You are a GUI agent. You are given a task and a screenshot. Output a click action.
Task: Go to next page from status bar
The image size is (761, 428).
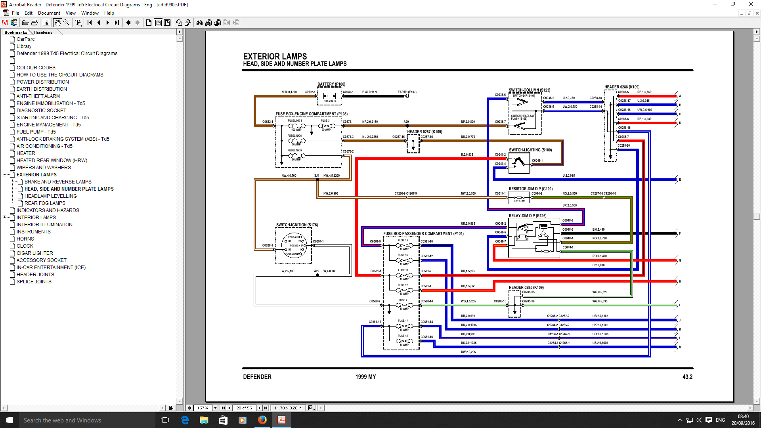(260, 408)
